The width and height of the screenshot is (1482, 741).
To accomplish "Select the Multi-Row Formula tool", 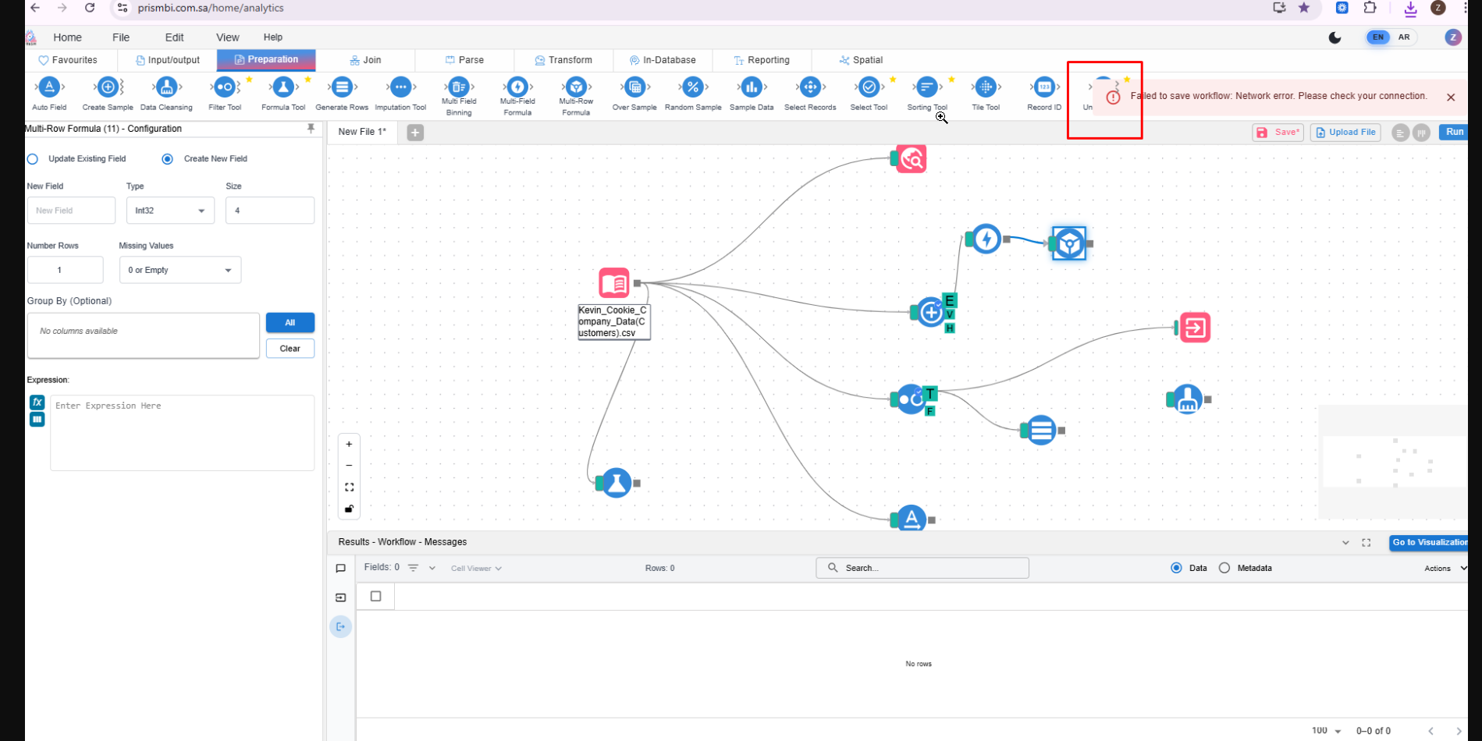I will coord(576,87).
